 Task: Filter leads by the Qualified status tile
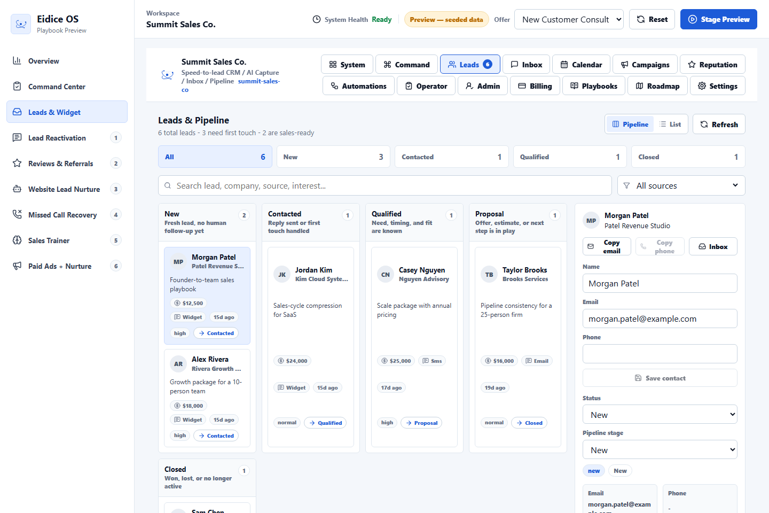pos(570,157)
